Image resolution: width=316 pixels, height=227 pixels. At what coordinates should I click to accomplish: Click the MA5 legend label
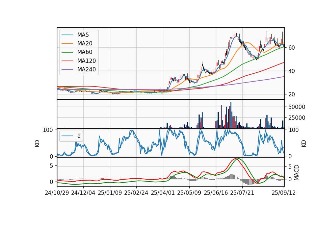click(x=83, y=35)
